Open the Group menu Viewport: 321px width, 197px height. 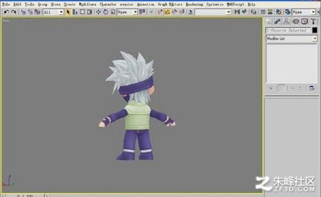coord(42,4)
